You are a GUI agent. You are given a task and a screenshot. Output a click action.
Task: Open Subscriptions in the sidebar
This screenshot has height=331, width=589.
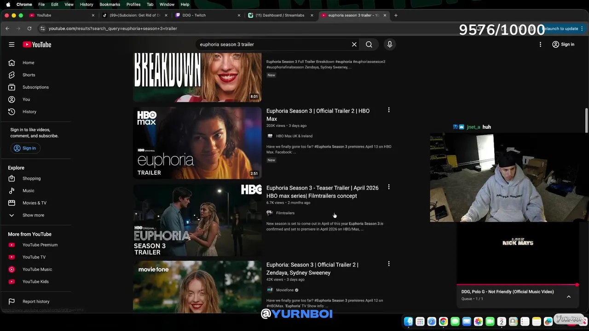36,87
